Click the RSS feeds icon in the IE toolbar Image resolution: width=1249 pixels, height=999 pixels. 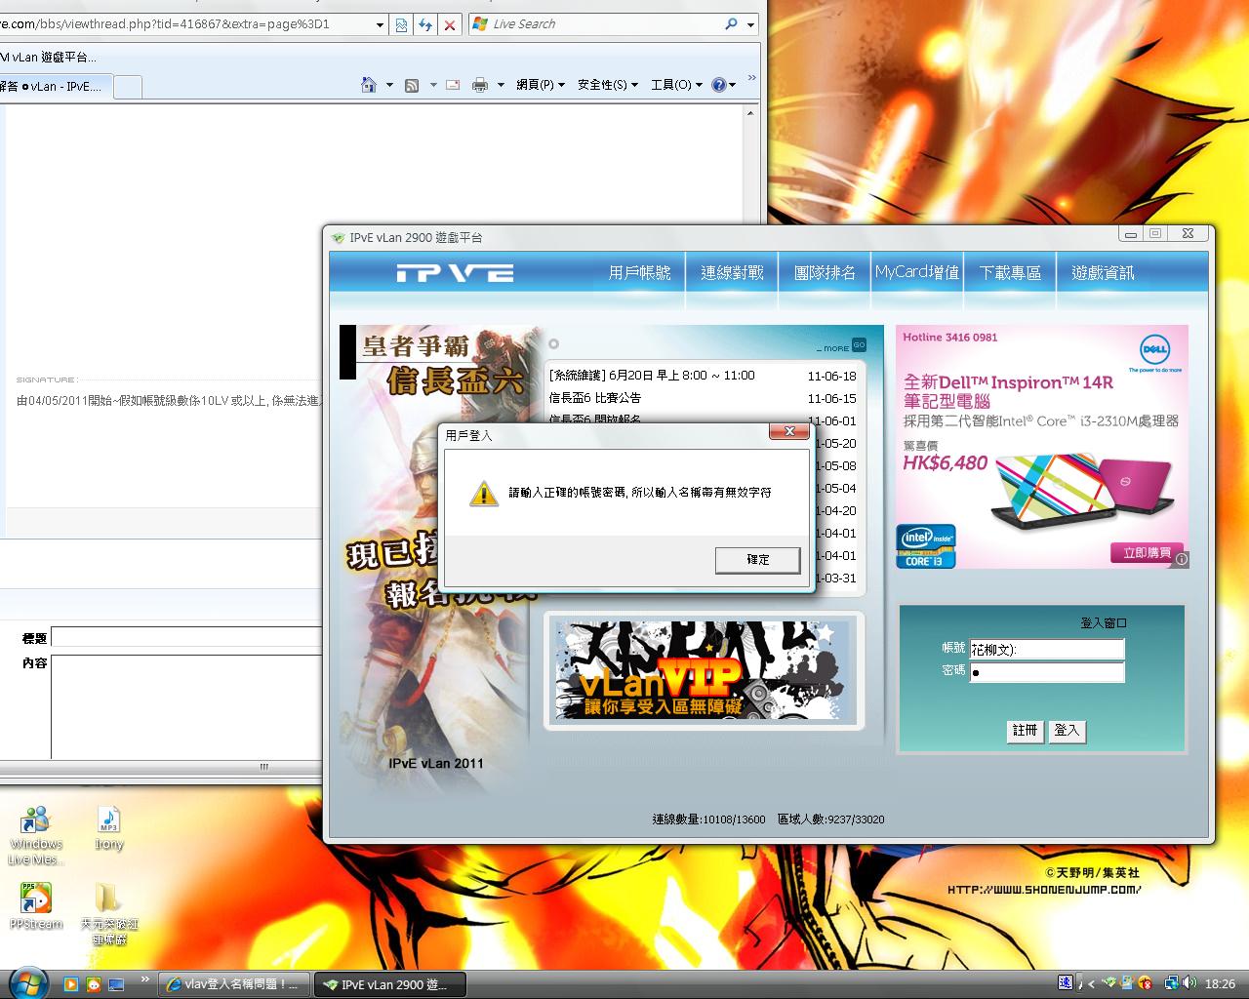[412, 85]
